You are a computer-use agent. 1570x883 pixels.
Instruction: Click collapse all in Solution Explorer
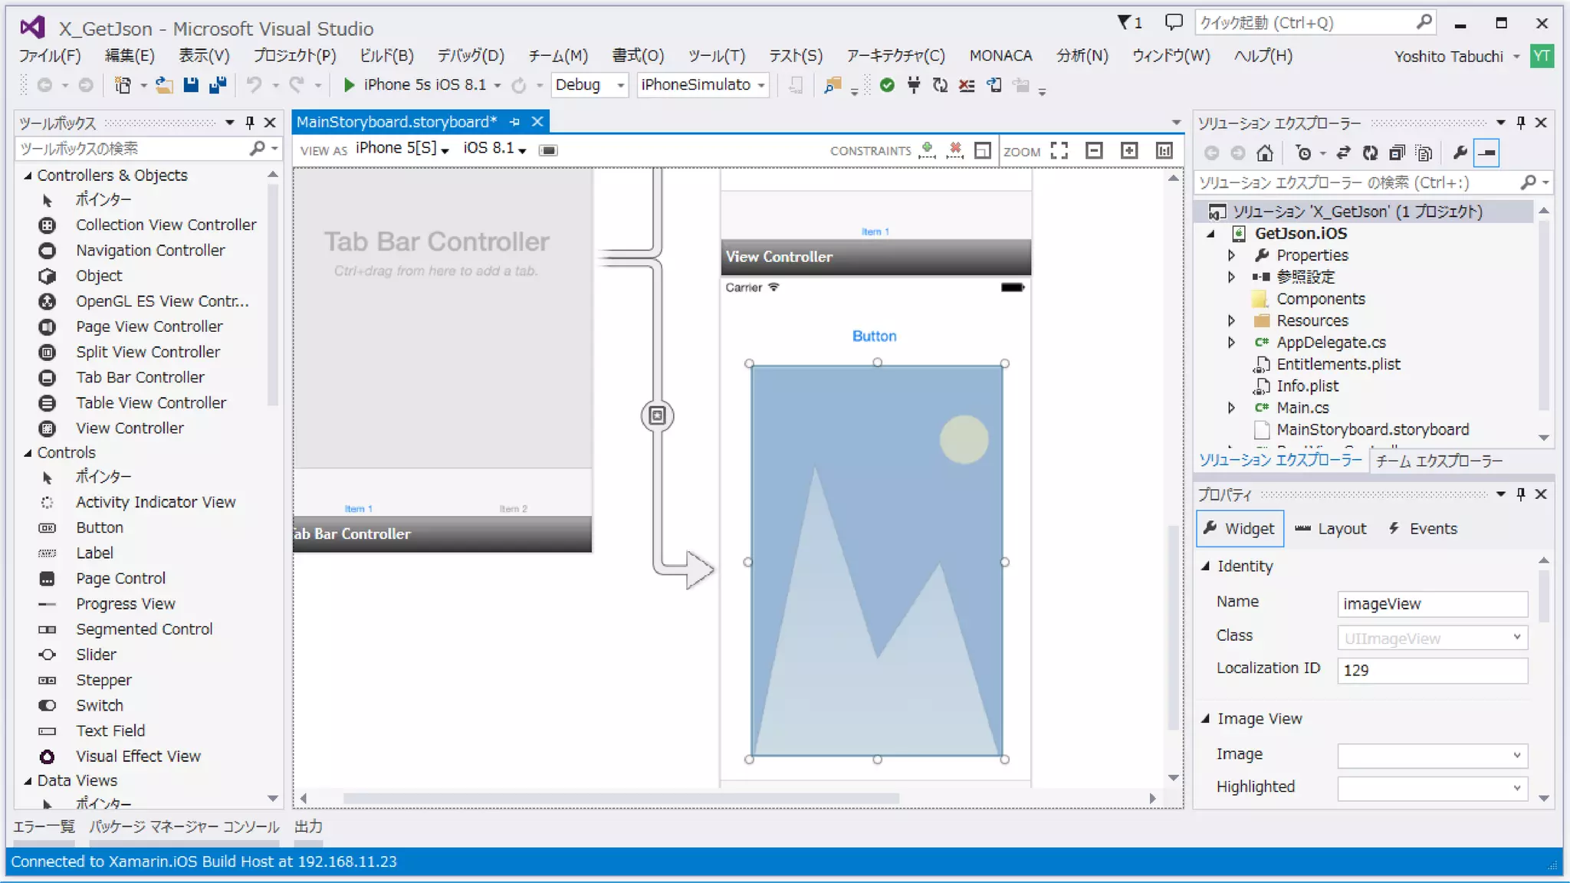pyautogui.click(x=1397, y=153)
